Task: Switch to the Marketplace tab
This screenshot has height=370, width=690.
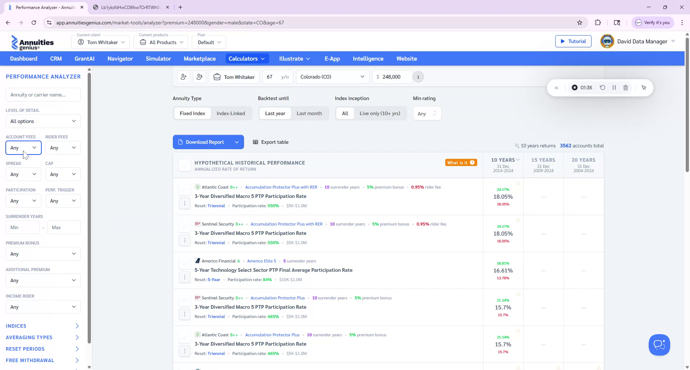Action: point(199,58)
